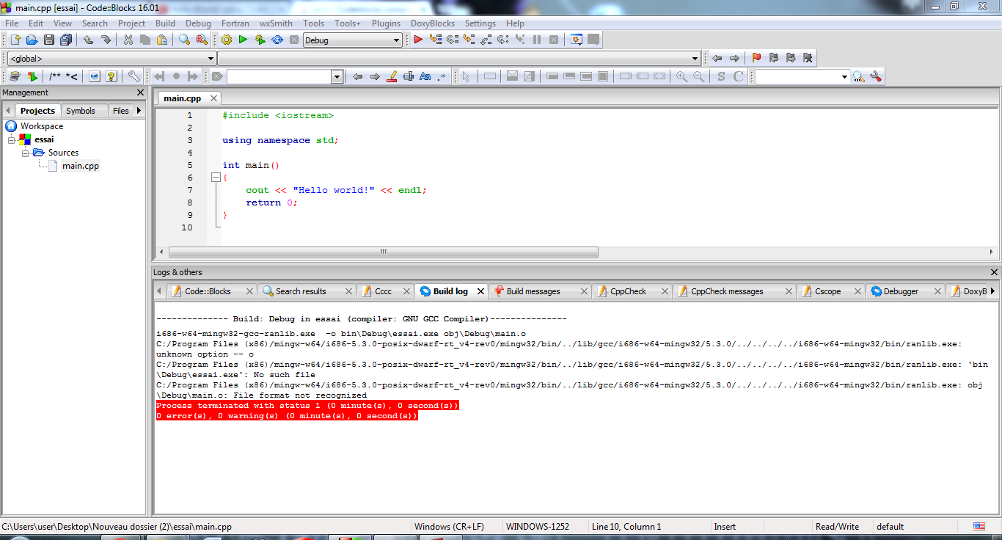Click the editor horizontal scrollbar

point(382,252)
